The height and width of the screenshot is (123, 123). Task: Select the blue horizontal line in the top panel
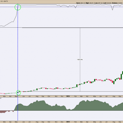click(61, 7)
